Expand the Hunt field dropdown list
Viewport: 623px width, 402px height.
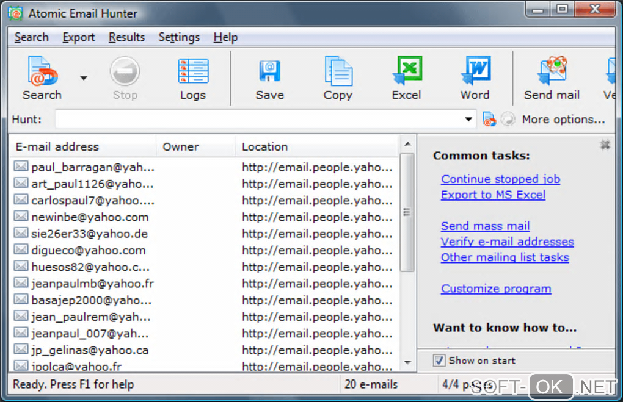pos(469,119)
